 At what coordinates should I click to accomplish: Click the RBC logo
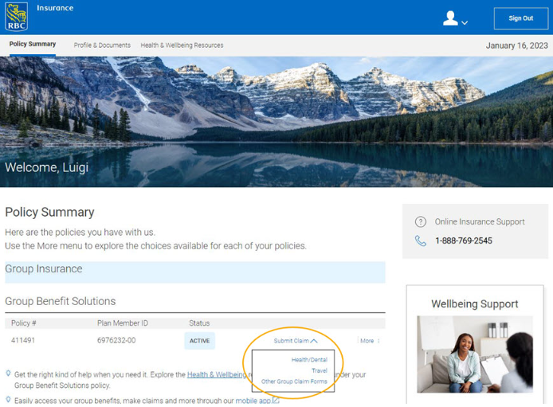pos(16,16)
